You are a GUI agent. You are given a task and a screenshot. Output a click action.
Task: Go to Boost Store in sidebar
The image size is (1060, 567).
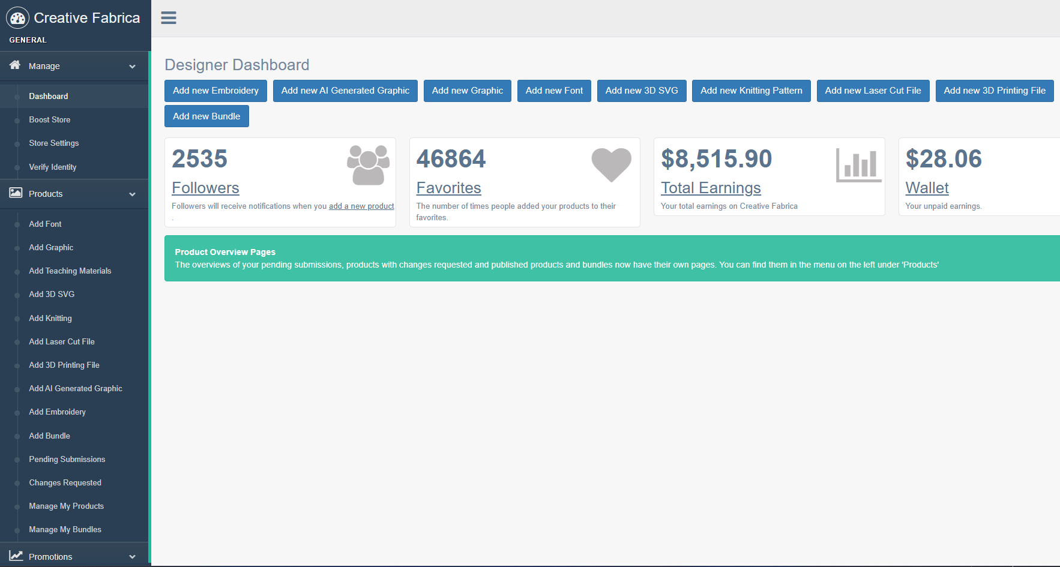click(x=50, y=120)
